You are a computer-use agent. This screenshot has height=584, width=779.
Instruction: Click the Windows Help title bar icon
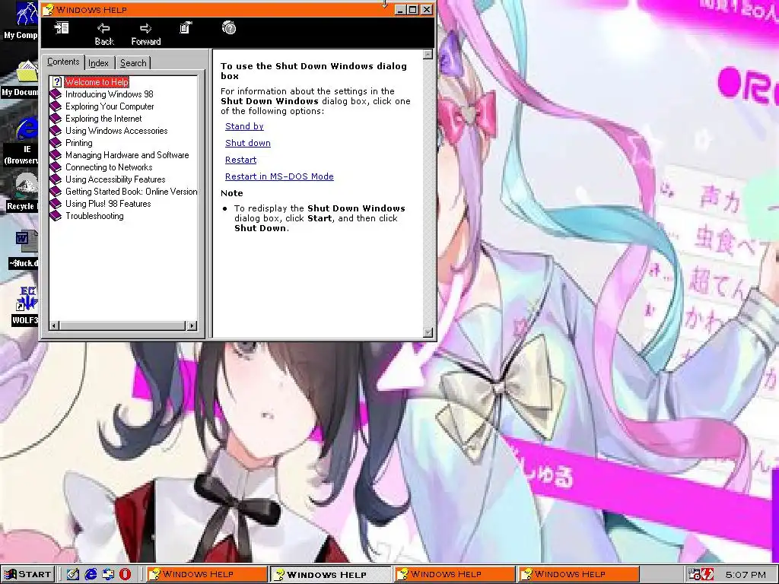[x=48, y=9]
